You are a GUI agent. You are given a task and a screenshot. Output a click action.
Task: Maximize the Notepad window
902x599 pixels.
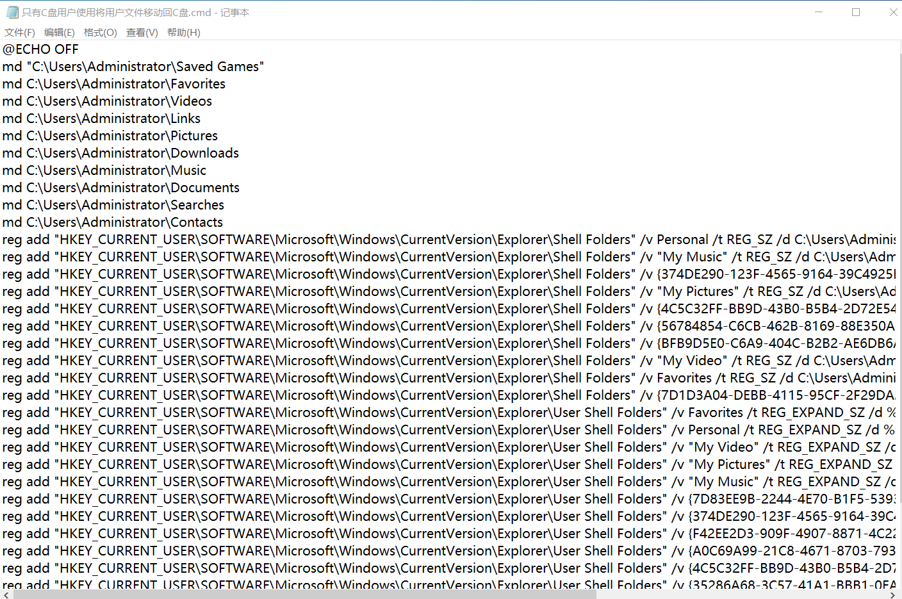tap(856, 12)
